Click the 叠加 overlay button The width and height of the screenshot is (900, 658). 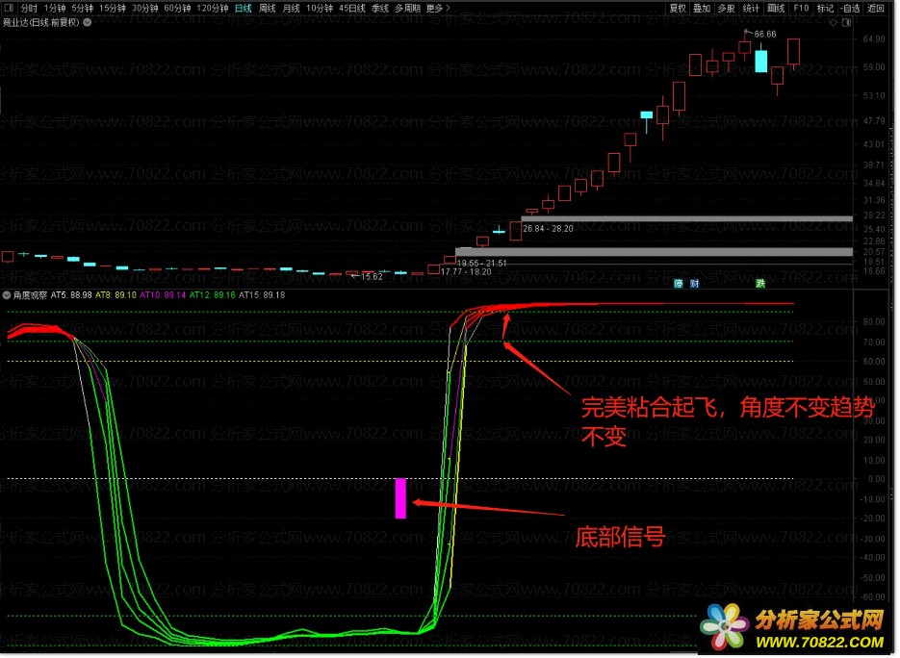point(702,8)
